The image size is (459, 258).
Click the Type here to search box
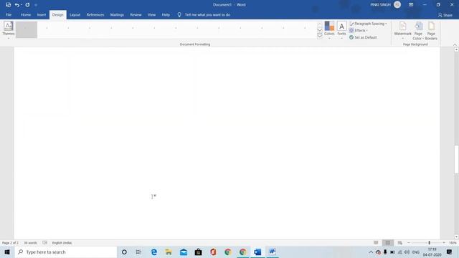pos(66,252)
